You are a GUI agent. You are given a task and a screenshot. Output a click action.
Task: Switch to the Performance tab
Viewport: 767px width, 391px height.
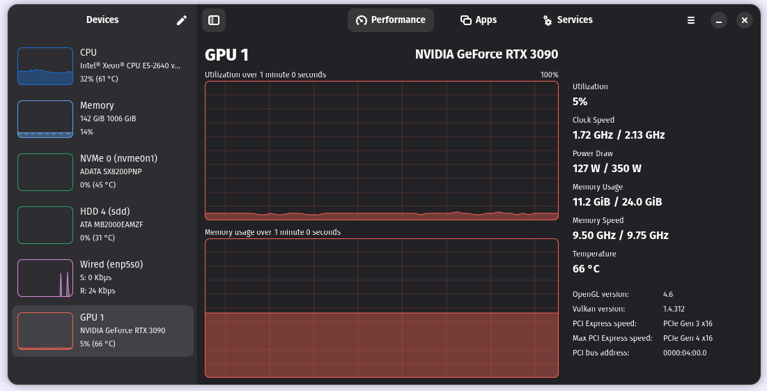click(x=390, y=20)
